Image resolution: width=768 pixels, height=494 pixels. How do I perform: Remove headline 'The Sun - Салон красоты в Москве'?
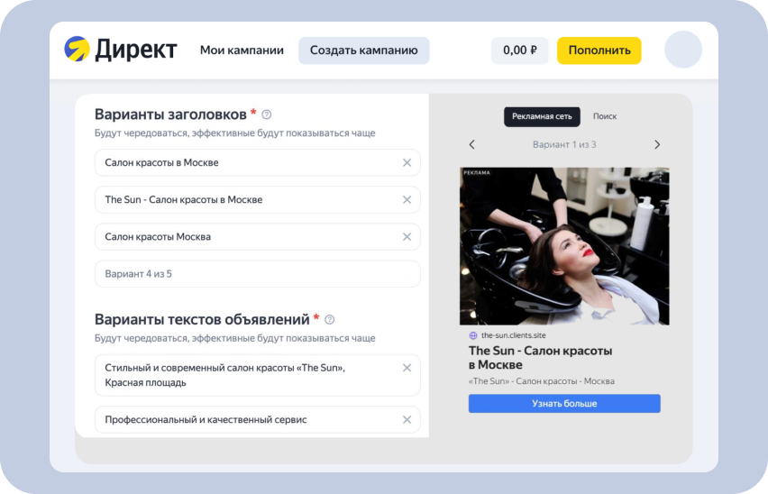407,200
